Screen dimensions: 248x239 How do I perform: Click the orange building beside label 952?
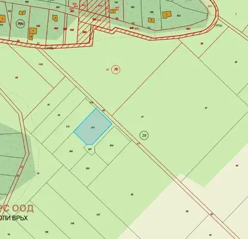click(166, 15)
